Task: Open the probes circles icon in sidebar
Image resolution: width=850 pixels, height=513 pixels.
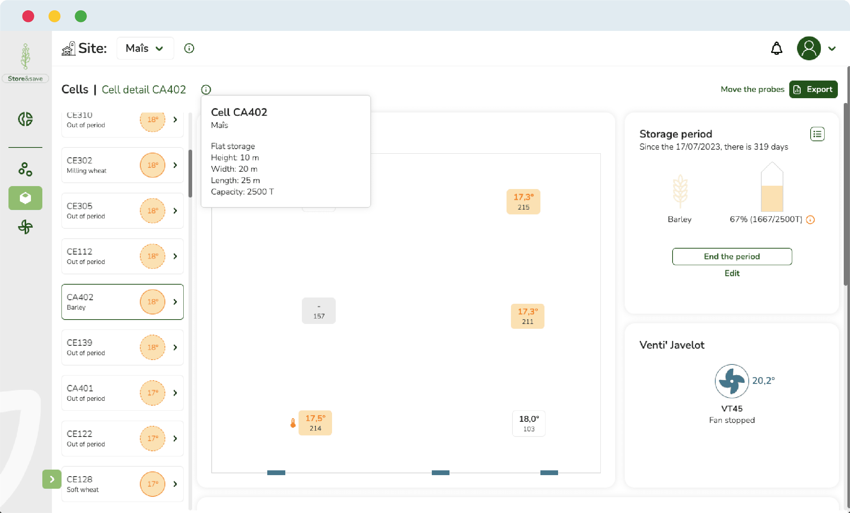Action: click(x=25, y=169)
